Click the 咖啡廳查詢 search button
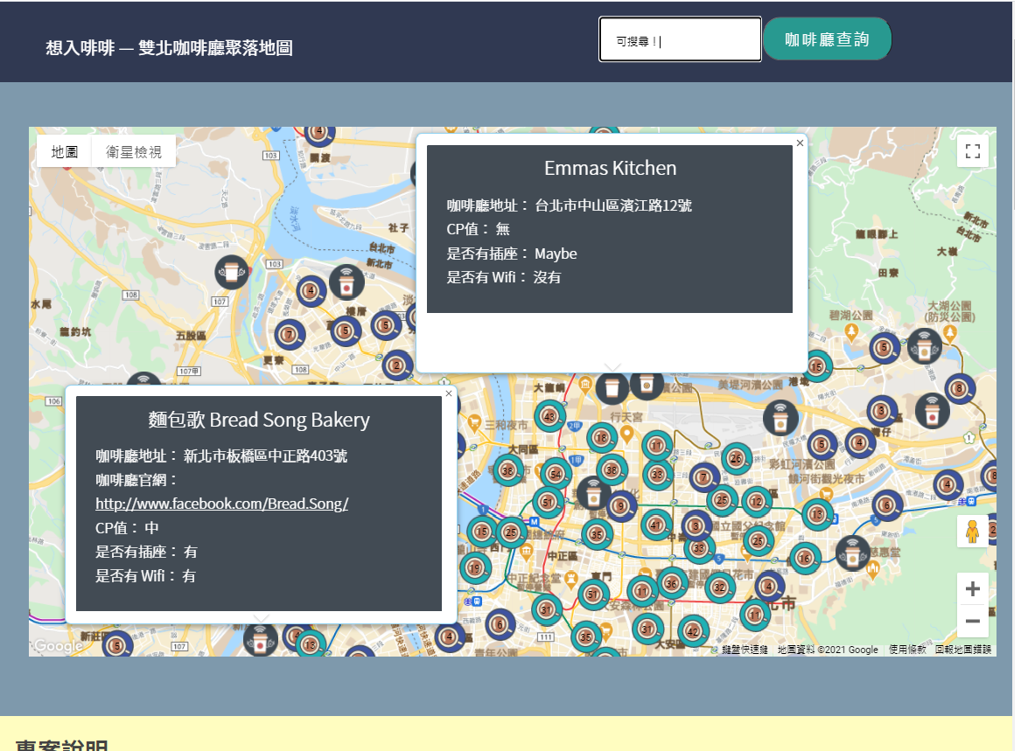 [x=827, y=39]
